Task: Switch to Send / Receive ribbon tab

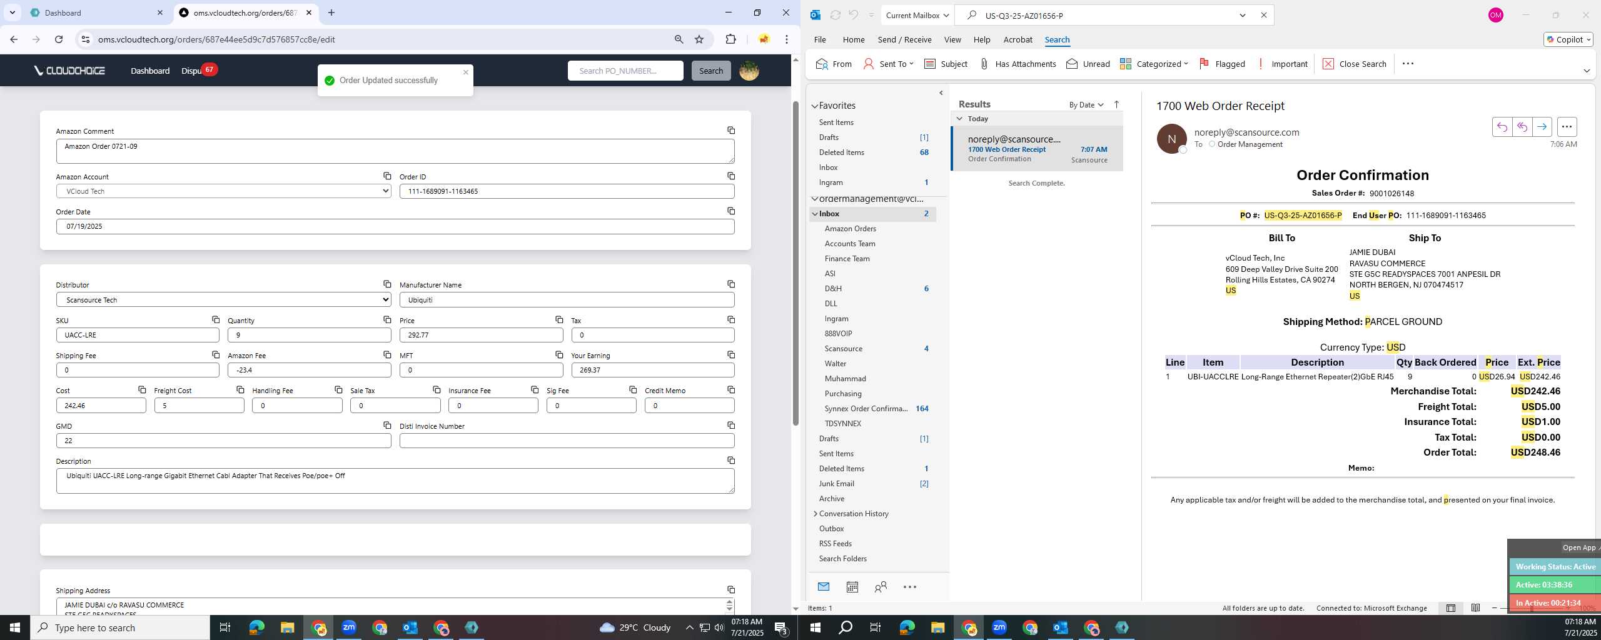Action: 904,39
